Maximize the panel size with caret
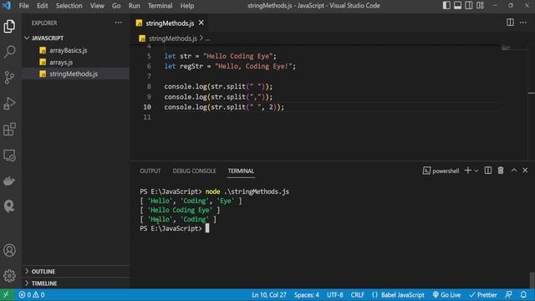The height and width of the screenshot is (301, 535). pyautogui.click(x=514, y=171)
